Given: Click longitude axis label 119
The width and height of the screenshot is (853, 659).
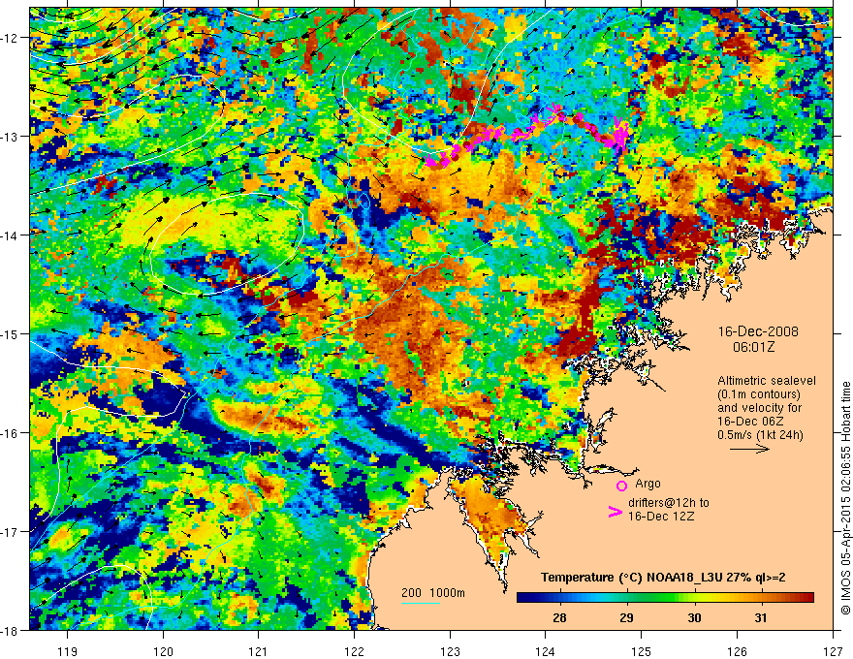Looking at the screenshot, I should (x=67, y=651).
